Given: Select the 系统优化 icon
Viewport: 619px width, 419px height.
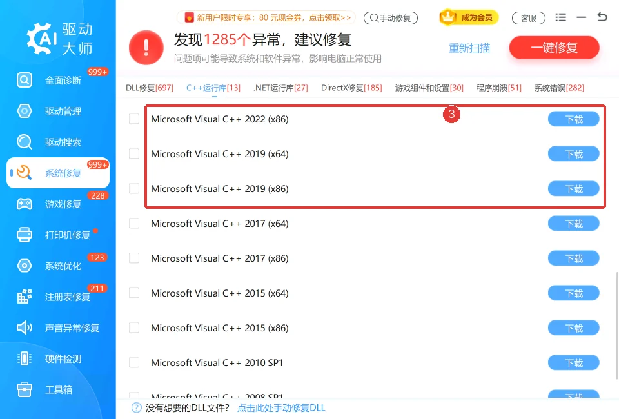Looking at the screenshot, I should [25, 266].
